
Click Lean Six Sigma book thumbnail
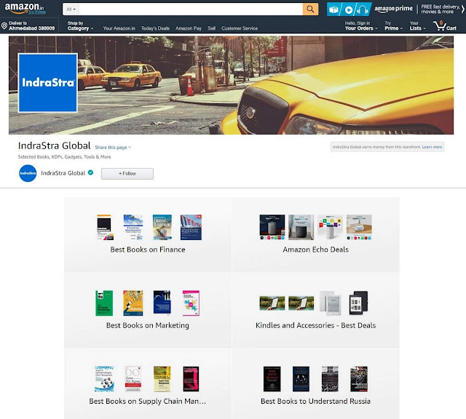tap(133, 379)
